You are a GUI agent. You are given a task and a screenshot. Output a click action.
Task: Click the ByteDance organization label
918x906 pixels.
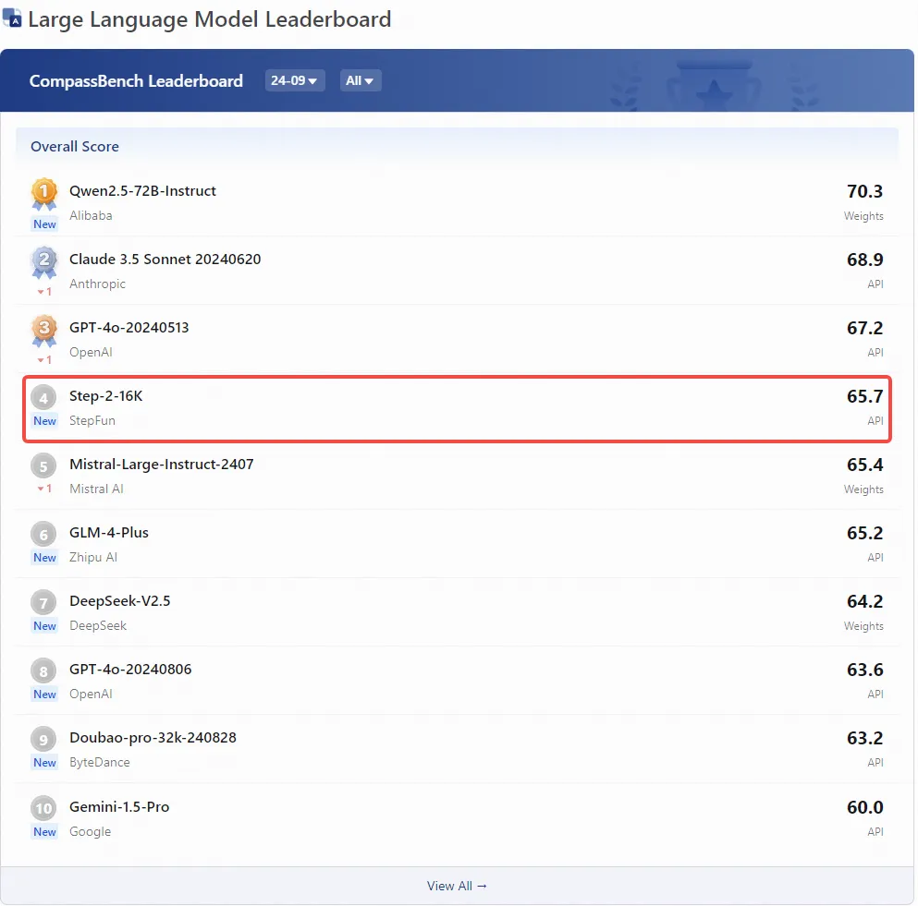click(x=100, y=762)
